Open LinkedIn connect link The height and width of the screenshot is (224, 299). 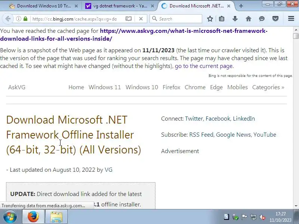pyautogui.click(x=244, y=119)
